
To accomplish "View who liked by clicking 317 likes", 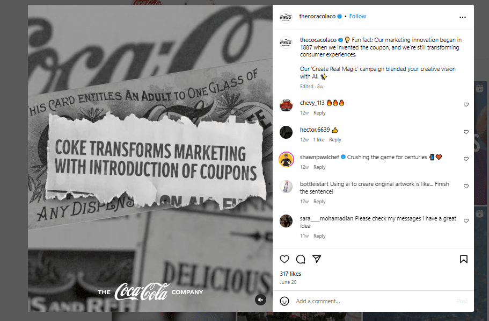I will click(x=290, y=273).
